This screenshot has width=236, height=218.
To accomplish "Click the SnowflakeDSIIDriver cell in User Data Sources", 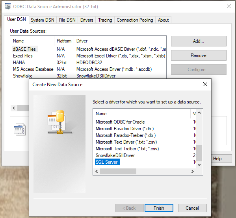I will (x=96, y=76).
